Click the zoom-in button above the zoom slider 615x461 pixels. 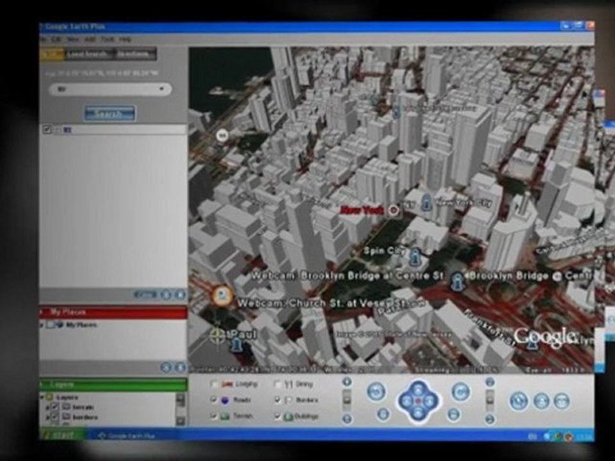click(347, 382)
